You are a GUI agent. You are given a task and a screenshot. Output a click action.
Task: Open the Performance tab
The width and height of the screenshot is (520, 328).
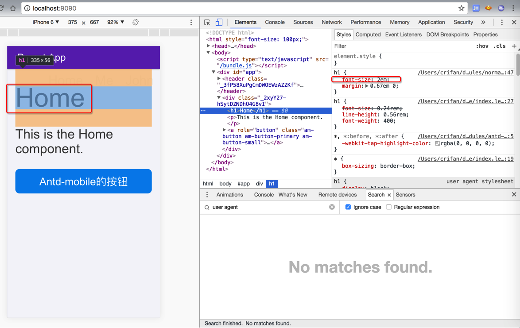click(366, 22)
